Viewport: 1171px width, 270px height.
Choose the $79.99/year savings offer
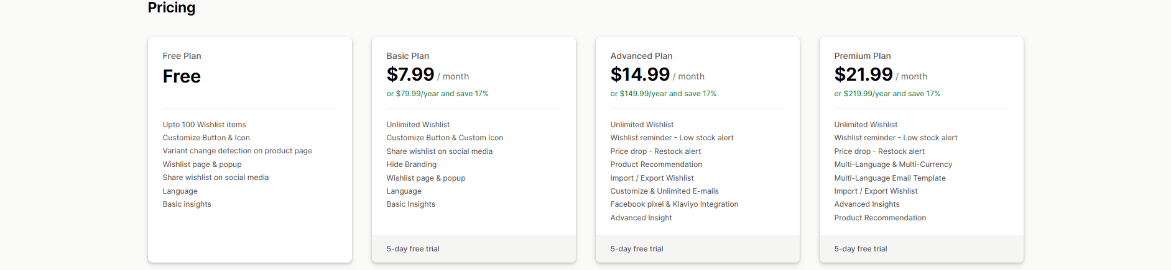coord(437,94)
